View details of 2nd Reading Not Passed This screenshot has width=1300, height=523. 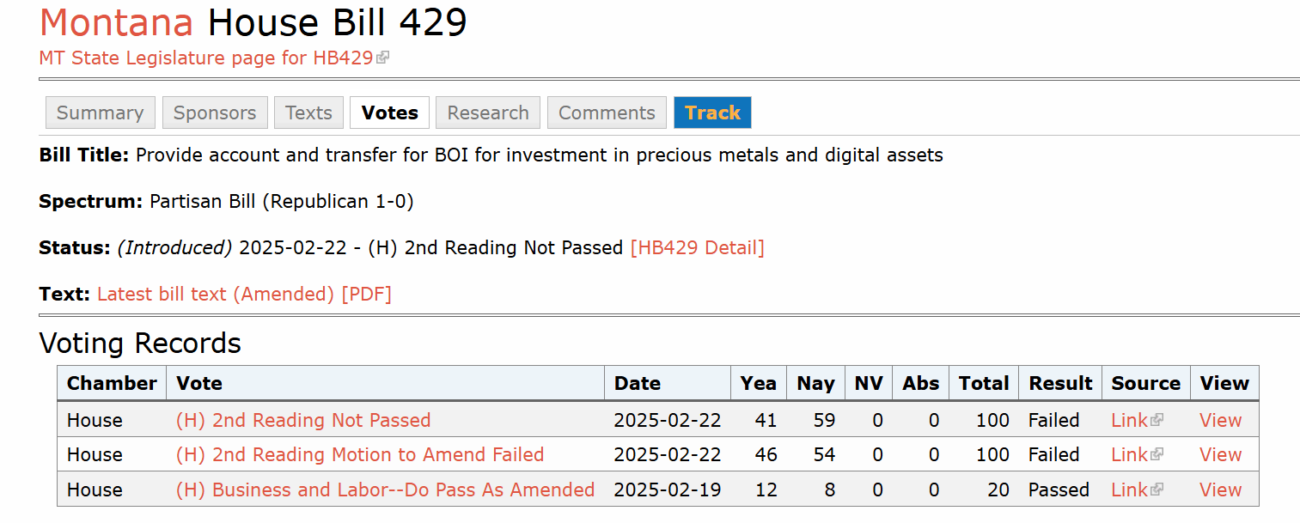tap(1220, 421)
